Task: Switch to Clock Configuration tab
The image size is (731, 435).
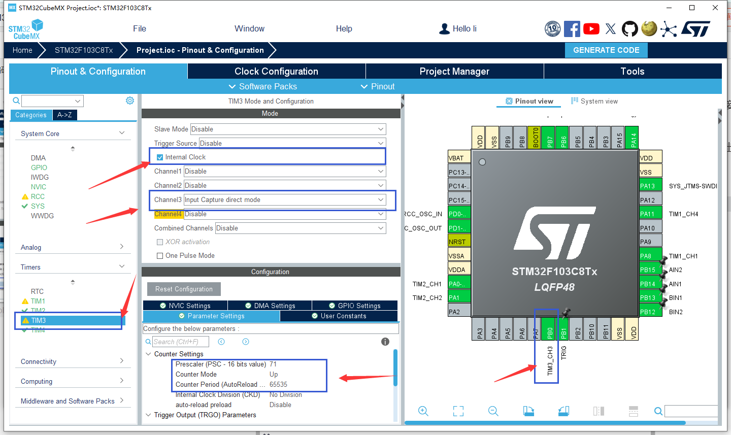Action: point(277,72)
